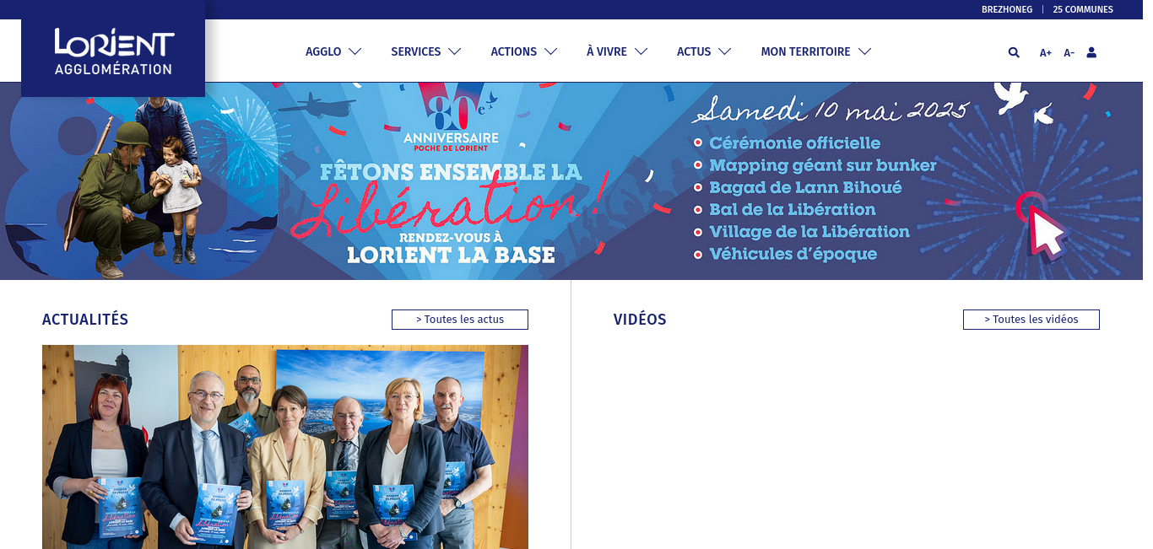Open the ACTUS navigation menu

point(703,51)
